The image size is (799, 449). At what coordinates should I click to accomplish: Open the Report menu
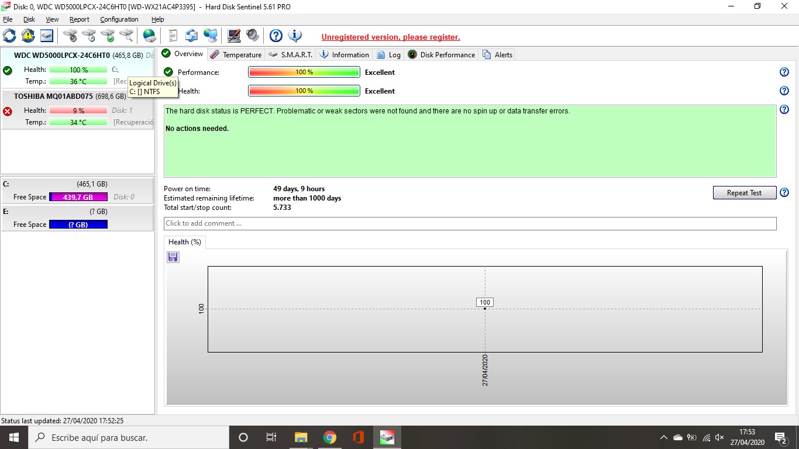[80, 19]
